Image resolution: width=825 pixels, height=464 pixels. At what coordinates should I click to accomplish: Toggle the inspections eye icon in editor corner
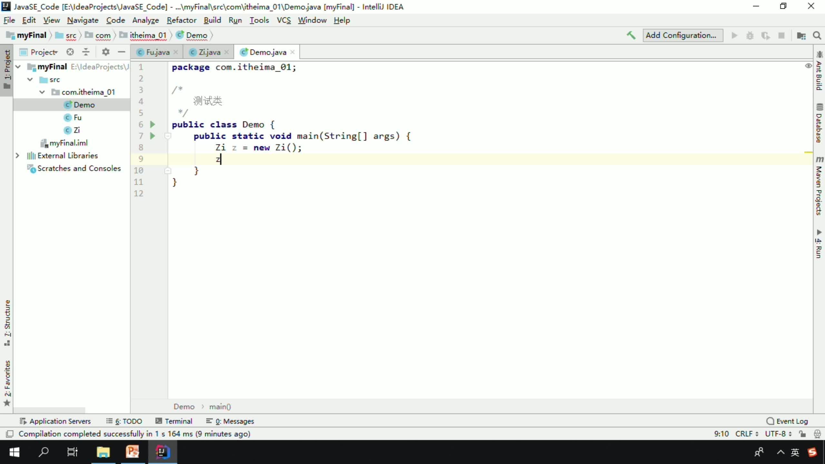[808, 66]
